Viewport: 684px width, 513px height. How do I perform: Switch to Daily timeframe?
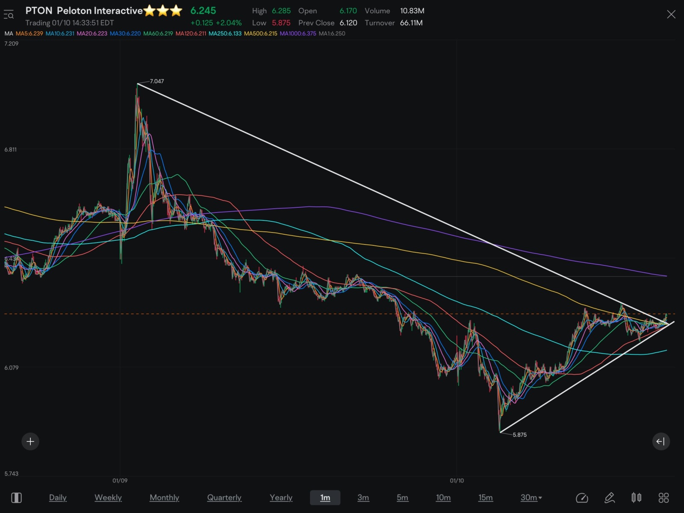pyautogui.click(x=58, y=498)
